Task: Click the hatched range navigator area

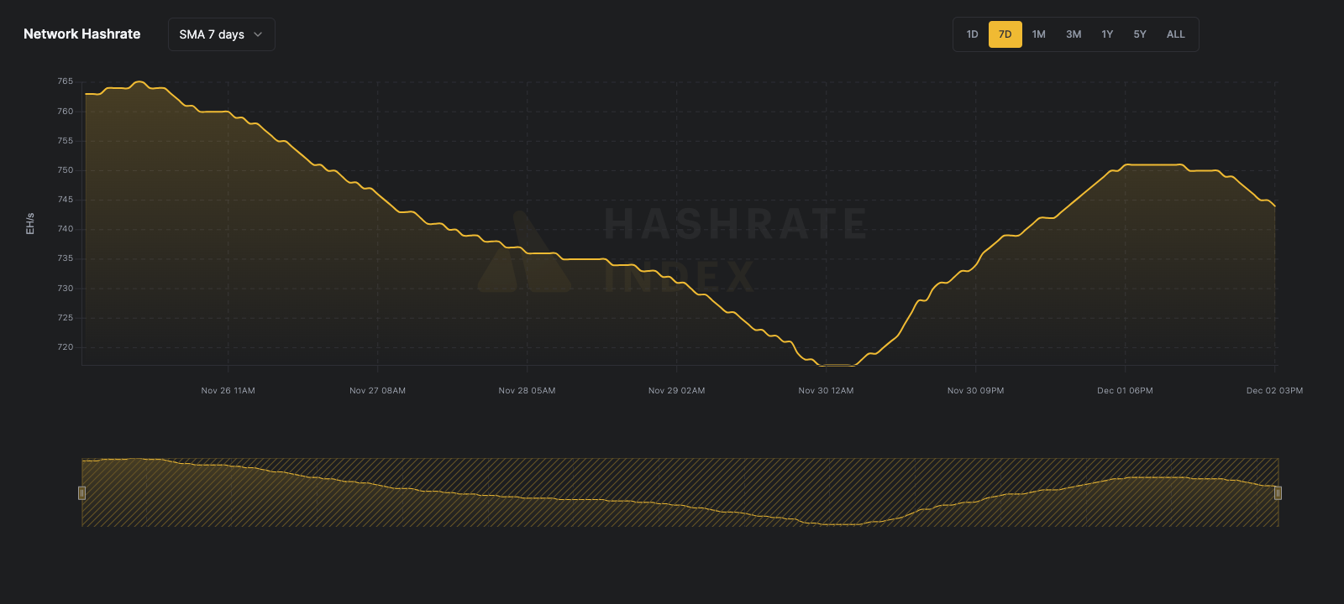Action: pyautogui.click(x=680, y=492)
